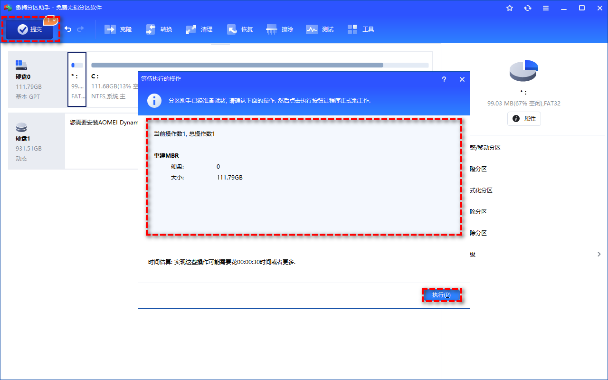The width and height of the screenshot is (608, 380).
Task: Open the 测试 (Test) tool
Action: coord(320,29)
